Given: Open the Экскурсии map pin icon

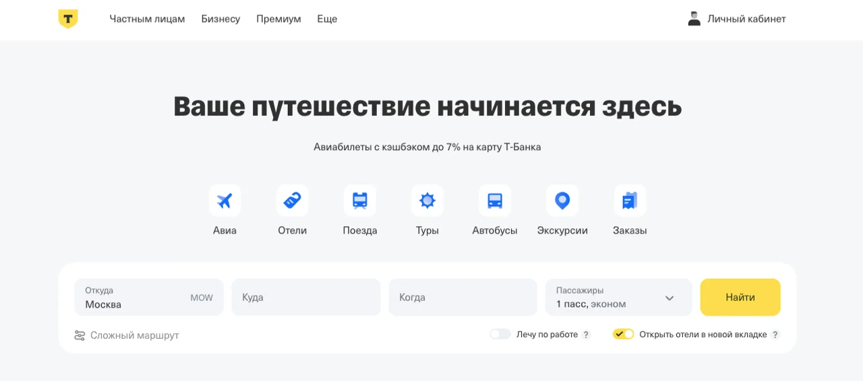Looking at the screenshot, I should point(562,201).
